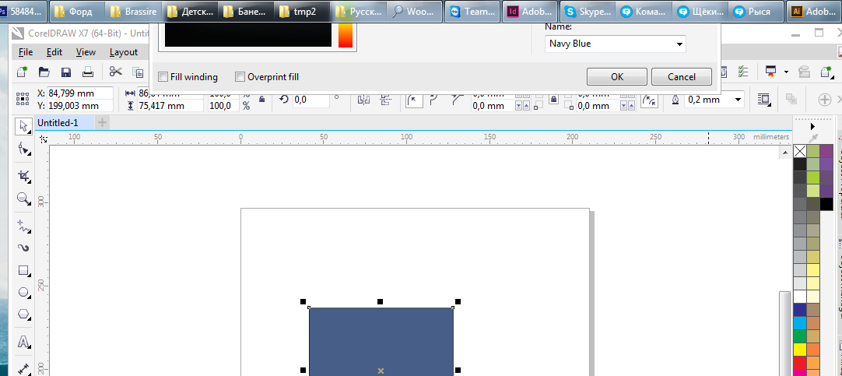842x376 pixels.
Task: Select the Artistic Media tool
Action: tap(23, 248)
